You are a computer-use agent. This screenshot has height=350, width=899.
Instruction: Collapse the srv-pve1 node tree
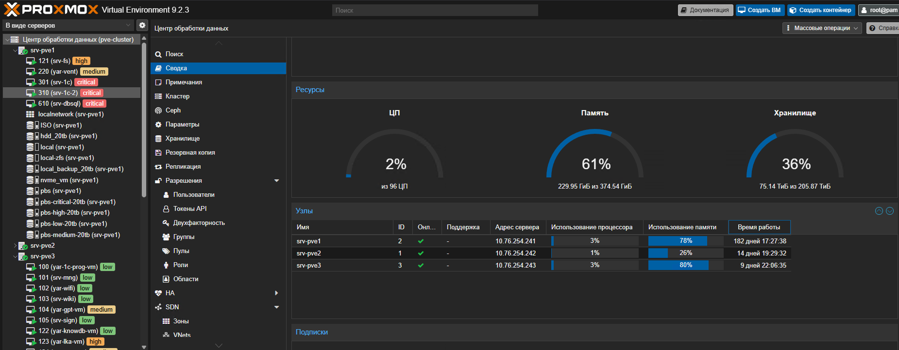click(x=15, y=50)
